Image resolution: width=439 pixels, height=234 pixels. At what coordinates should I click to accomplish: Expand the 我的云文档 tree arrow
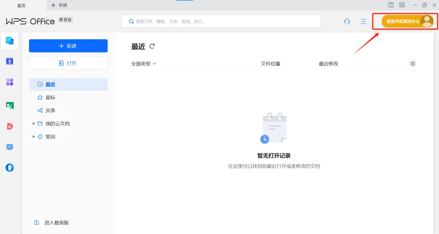[x=34, y=123]
